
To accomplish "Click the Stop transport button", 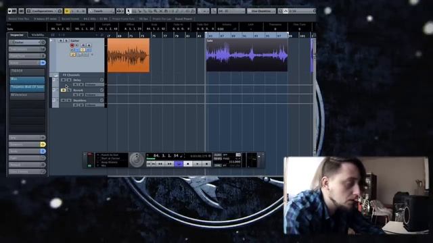I will (x=188, y=164).
